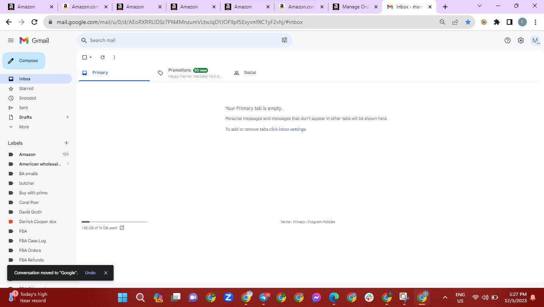The height and width of the screenshot is (307, 544).
Task: Launch Zoom from the taskbar
Action: coord(228,297)
